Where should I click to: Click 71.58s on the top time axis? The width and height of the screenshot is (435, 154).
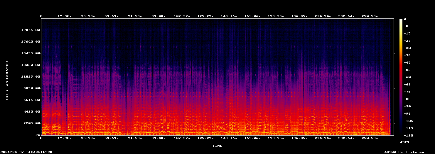135,16
